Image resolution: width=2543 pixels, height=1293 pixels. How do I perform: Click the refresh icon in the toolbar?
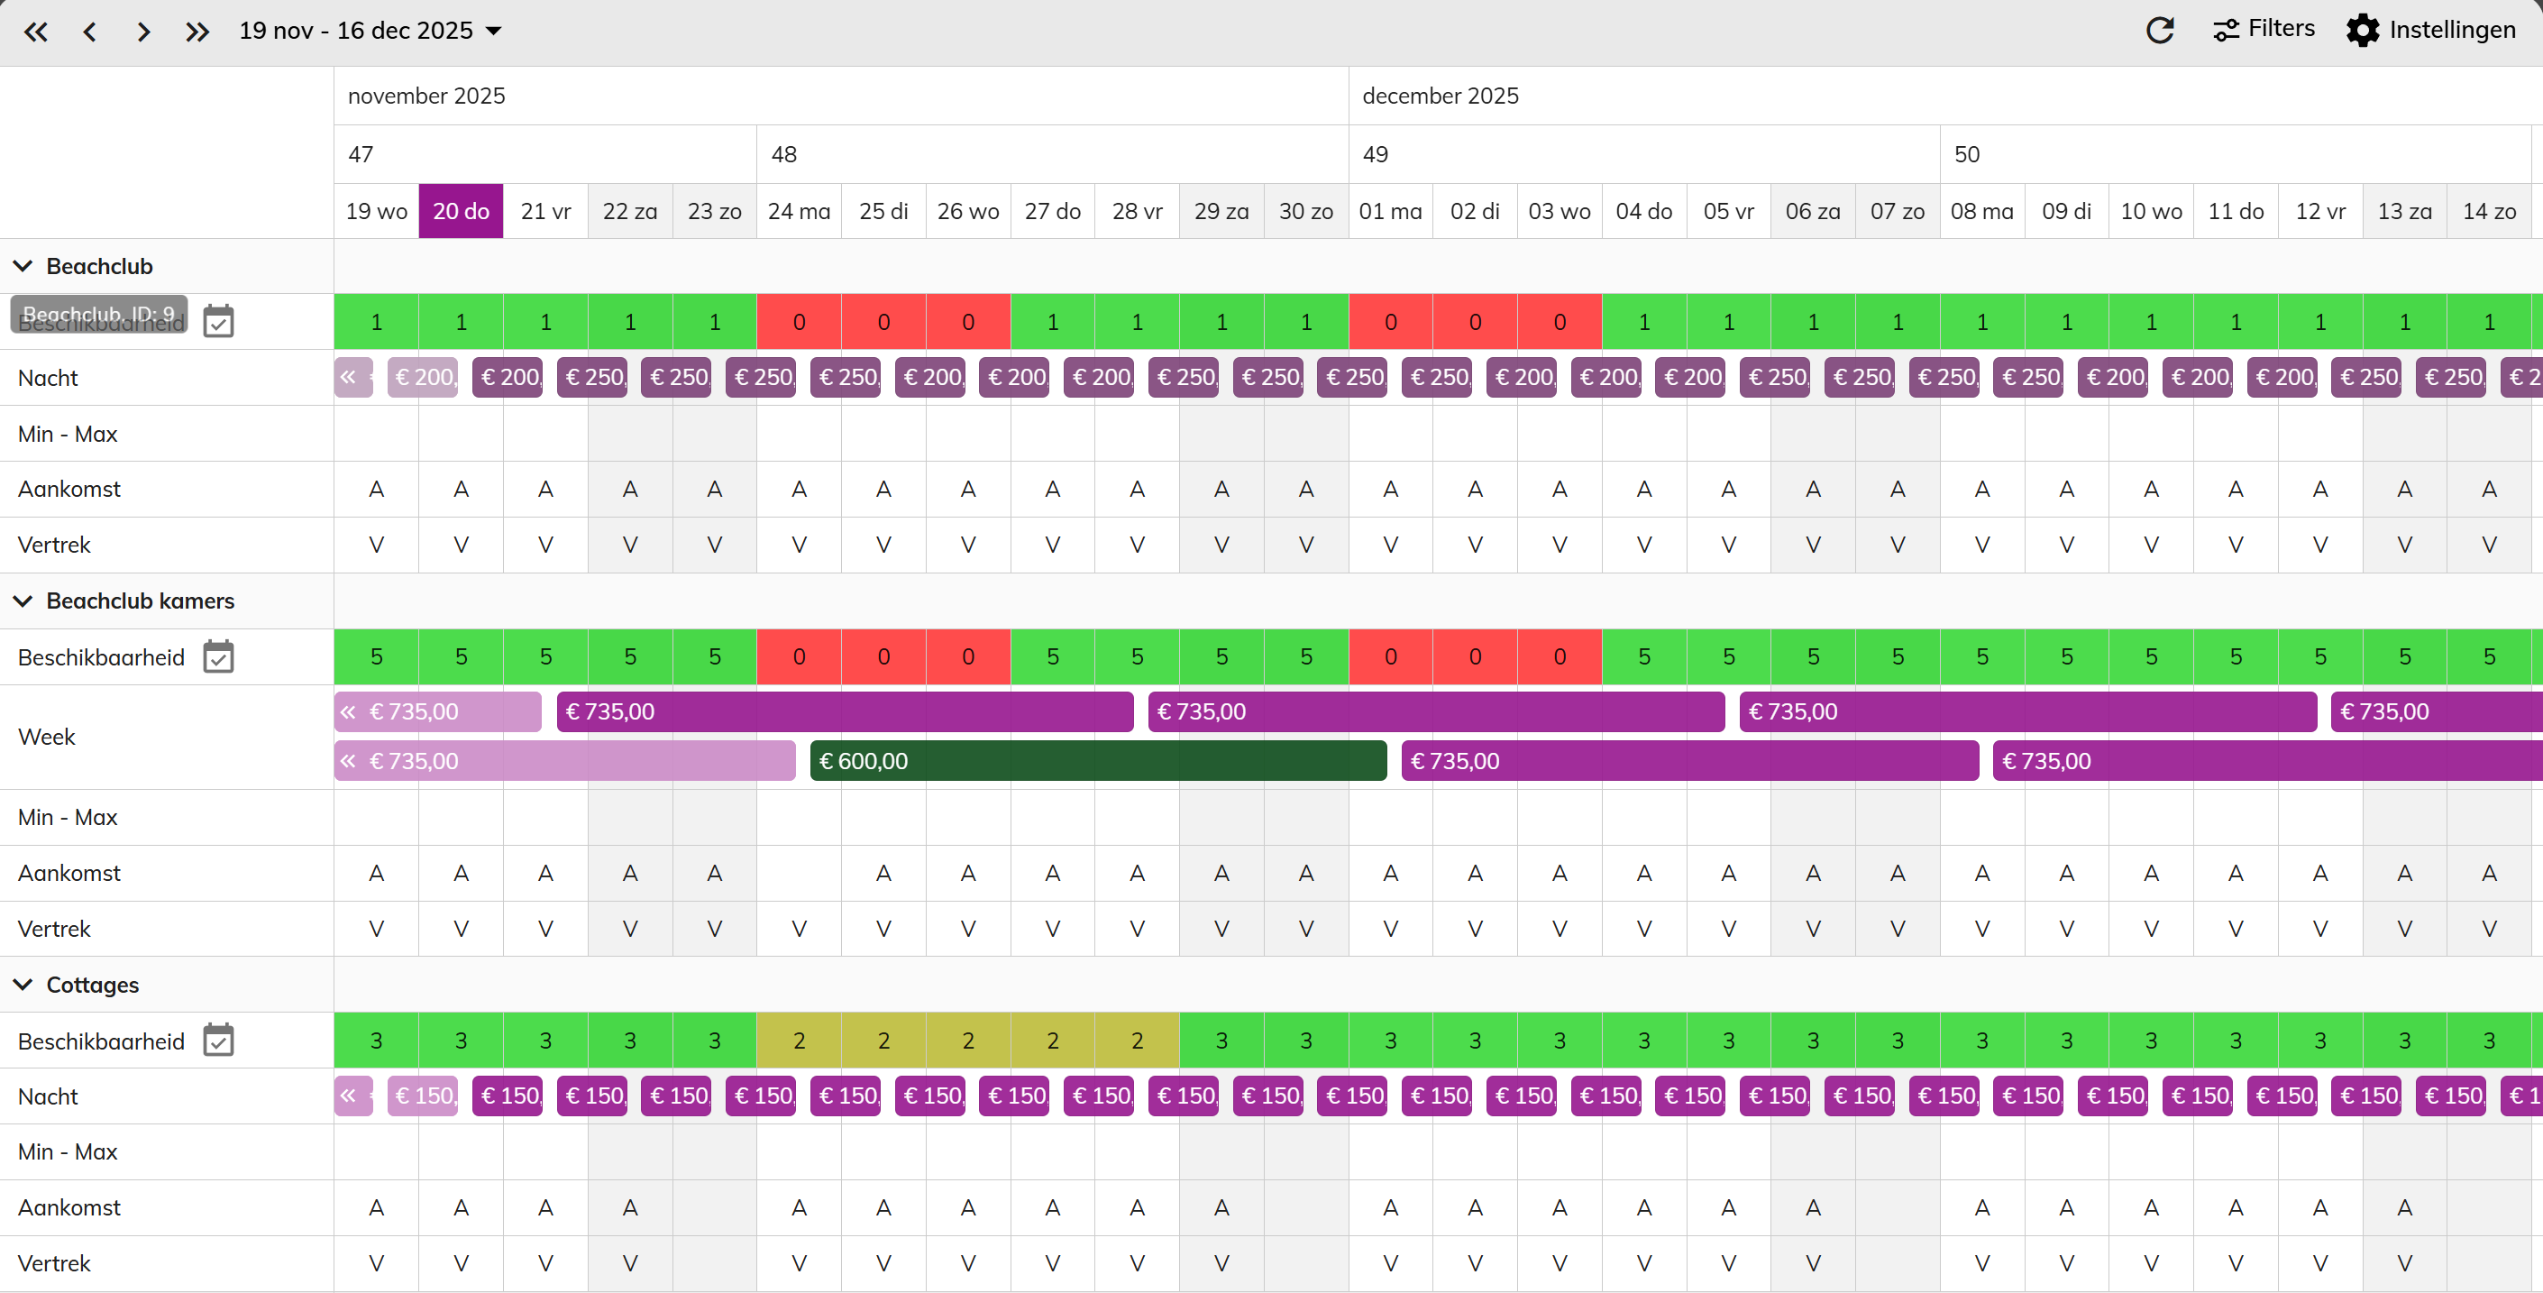click(2159, 31)
